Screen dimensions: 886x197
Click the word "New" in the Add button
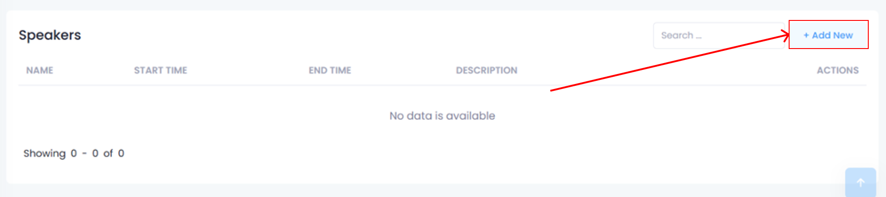tap(843, 35)
